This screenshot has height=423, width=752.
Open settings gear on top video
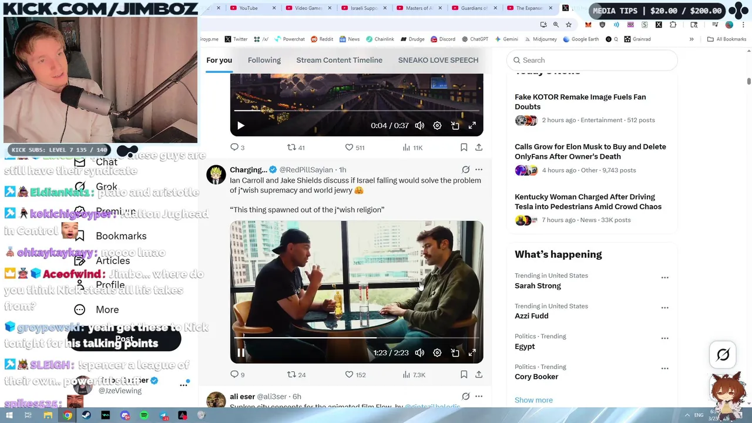click(x=437, y=125)
